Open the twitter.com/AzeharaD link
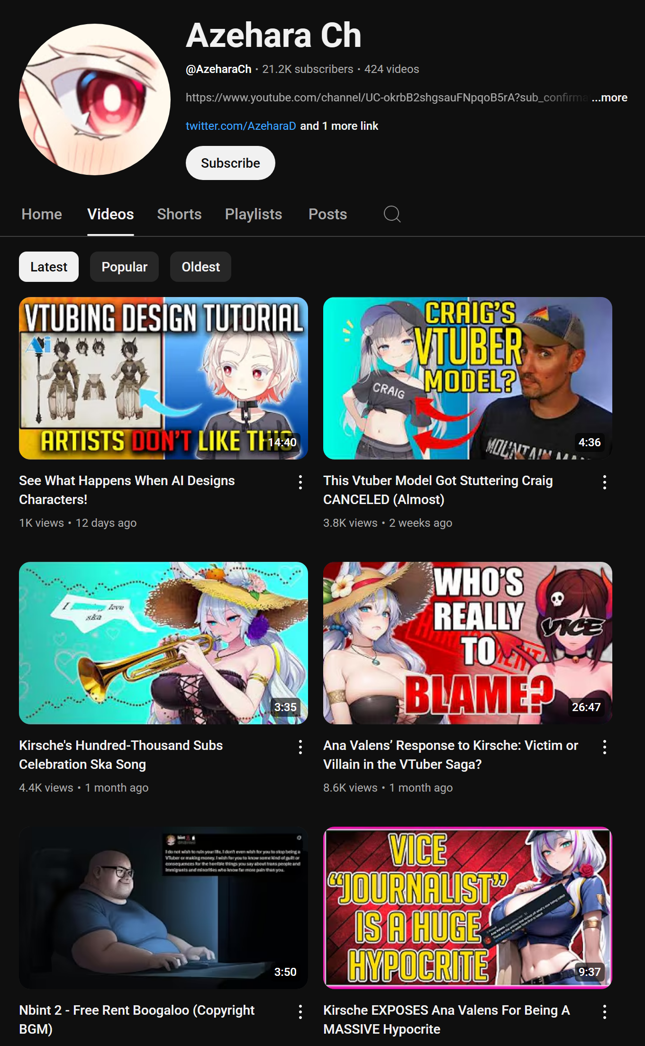This screenshot has width=645, height=1046. point(241,126)
